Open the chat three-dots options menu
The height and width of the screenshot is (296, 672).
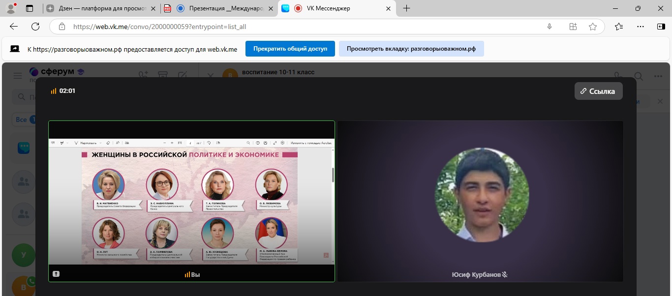[x=658, y=76]
